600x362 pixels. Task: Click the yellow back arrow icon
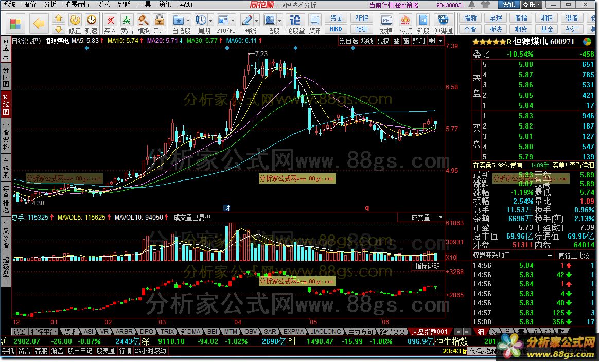(39, 24)
